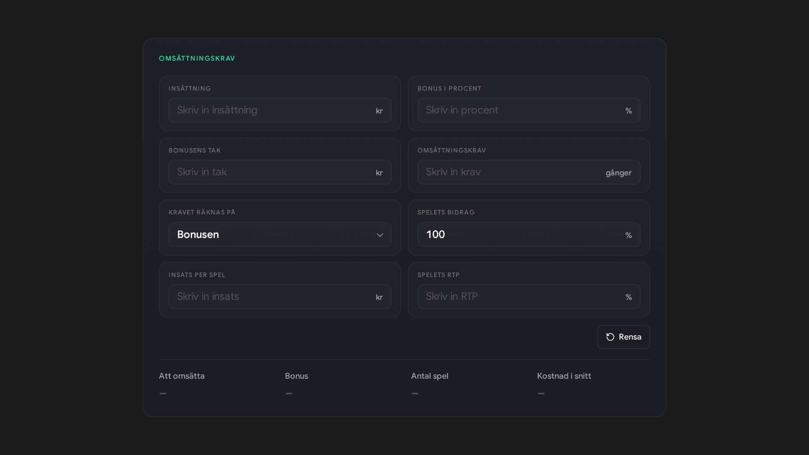This screenshot has height=455, width=809.
Task: Click the SPELETS BIDRAG label
Action: [446, 212]
